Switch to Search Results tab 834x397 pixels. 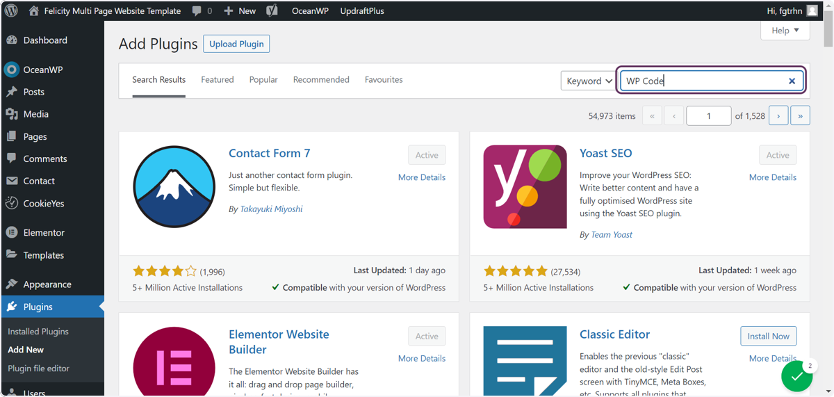[x=159, y=80]
